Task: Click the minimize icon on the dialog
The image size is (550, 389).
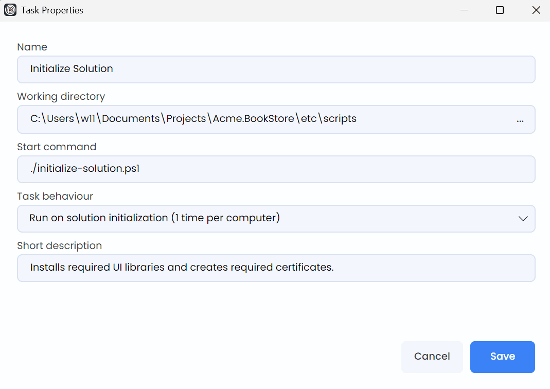Action: pyautogui.click(x=464, y=10)
